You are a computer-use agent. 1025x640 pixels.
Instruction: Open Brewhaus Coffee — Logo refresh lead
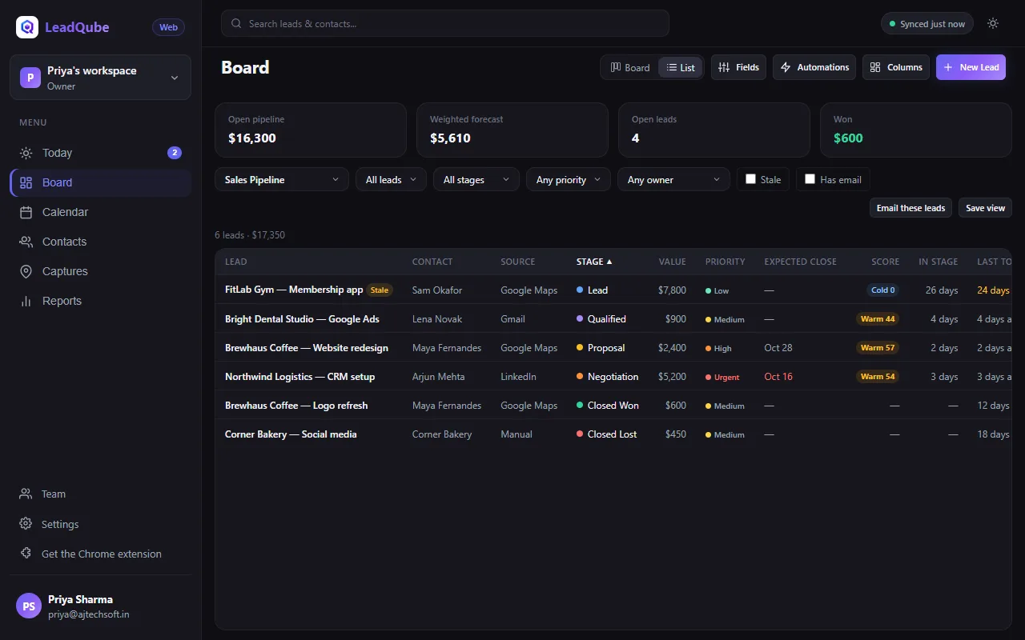[x=296, y=405]
